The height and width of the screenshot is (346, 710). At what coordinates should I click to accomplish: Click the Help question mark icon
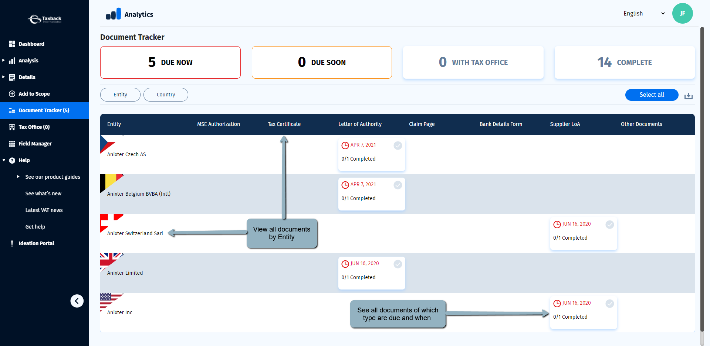click(12, 160)
